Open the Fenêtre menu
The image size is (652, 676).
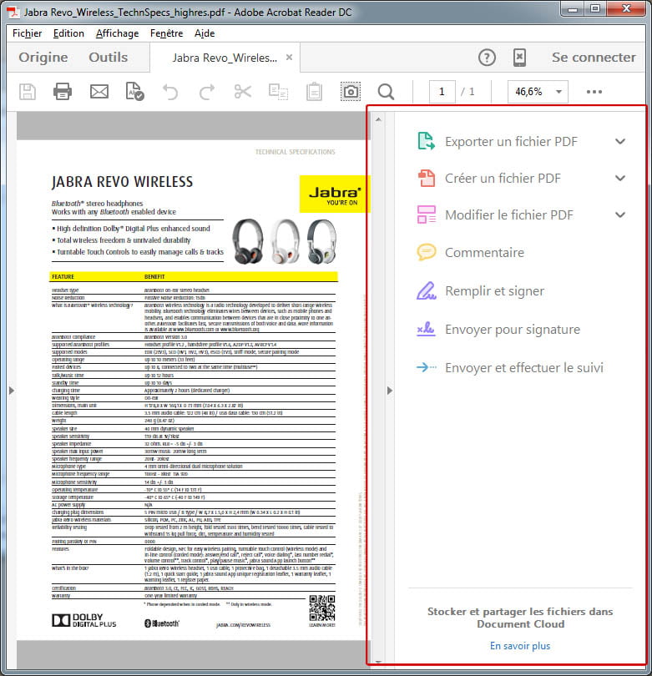click(166, 33)
